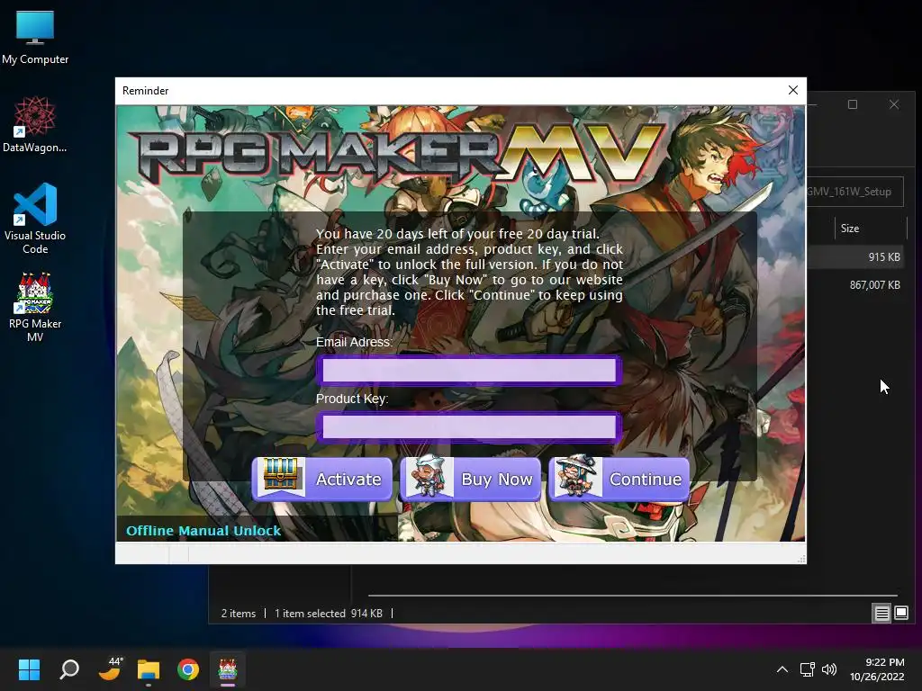Open the weather widget showing 44°
The height and width of the screenshot is (691, 922).
click(109, 669)
